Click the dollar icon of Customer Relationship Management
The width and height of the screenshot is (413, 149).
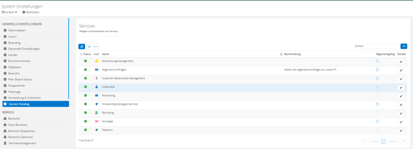(96, 78)
